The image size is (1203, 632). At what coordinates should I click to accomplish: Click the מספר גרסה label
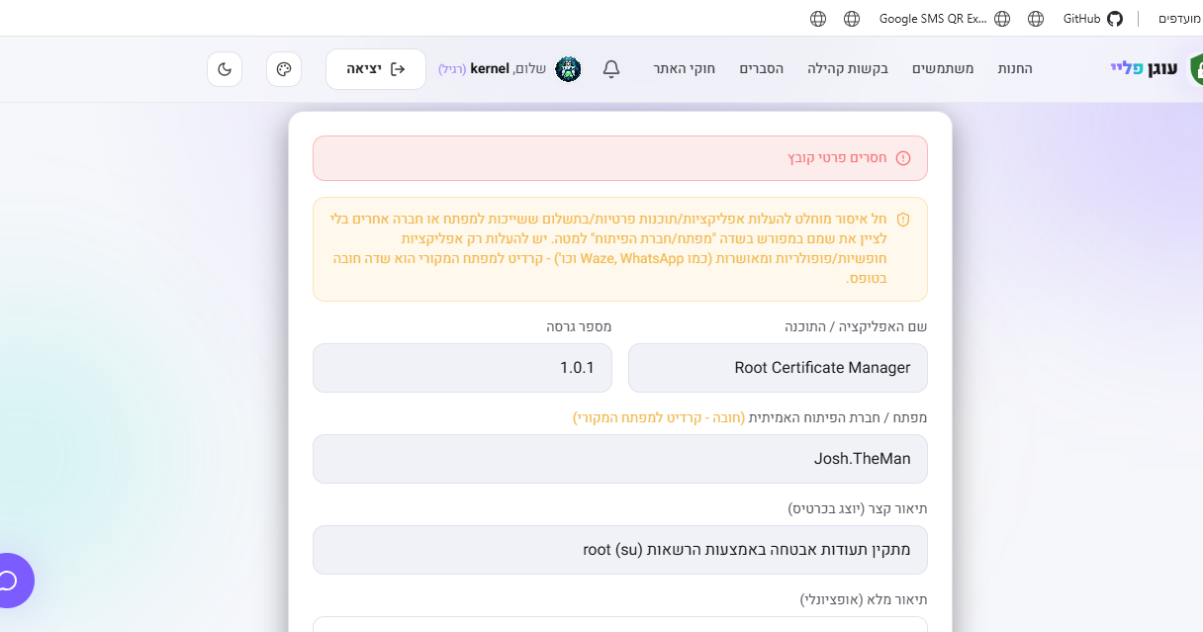[579, 326]
